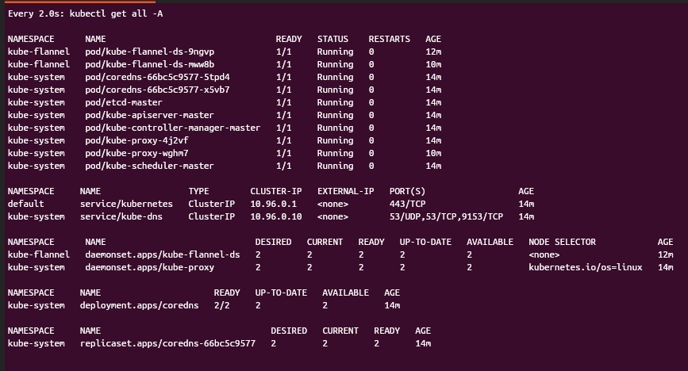Viewport: 688px width, 371px height.
Task: Click pod/etcd-master name
Action: [x=124, y=102]
